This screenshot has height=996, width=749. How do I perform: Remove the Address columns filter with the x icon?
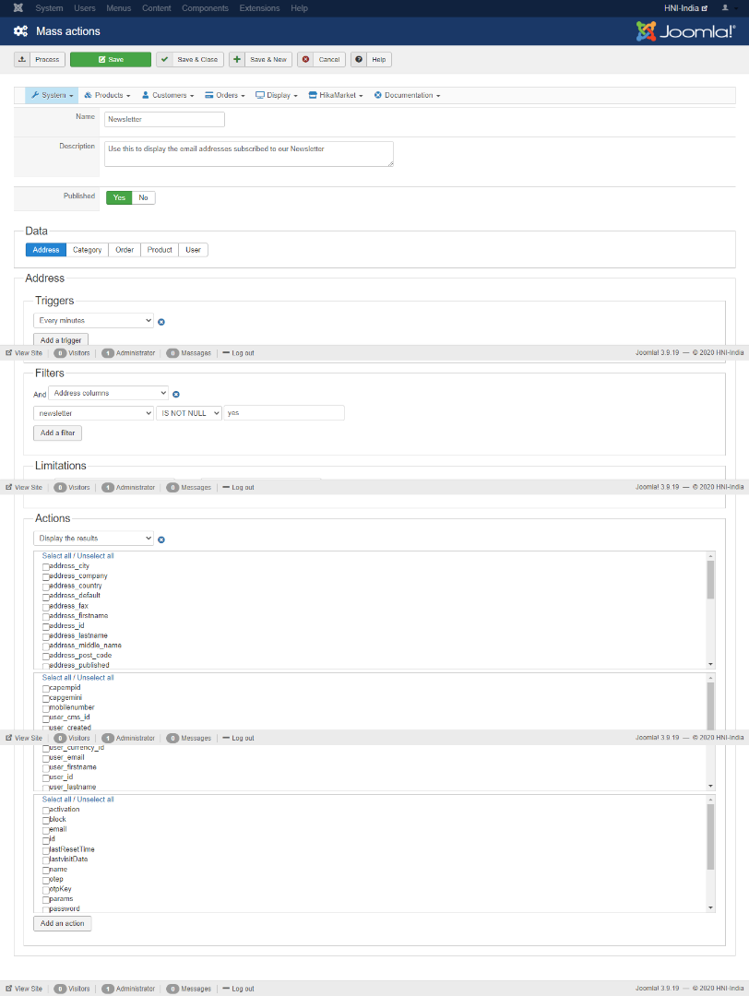tap(176, 395)
